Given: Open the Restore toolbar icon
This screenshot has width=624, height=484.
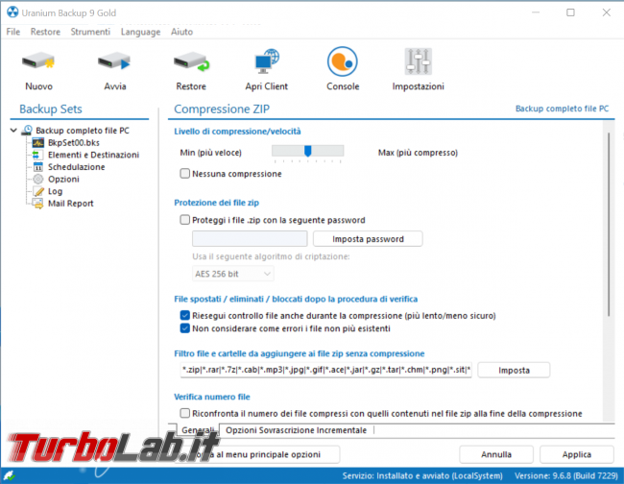Looking at the screenshot, I should (191, 61).
